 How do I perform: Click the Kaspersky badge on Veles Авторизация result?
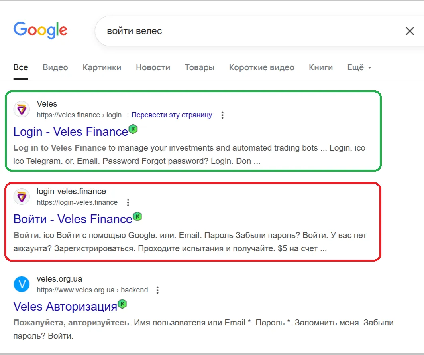pyautogui.click(x=122, y=304)
